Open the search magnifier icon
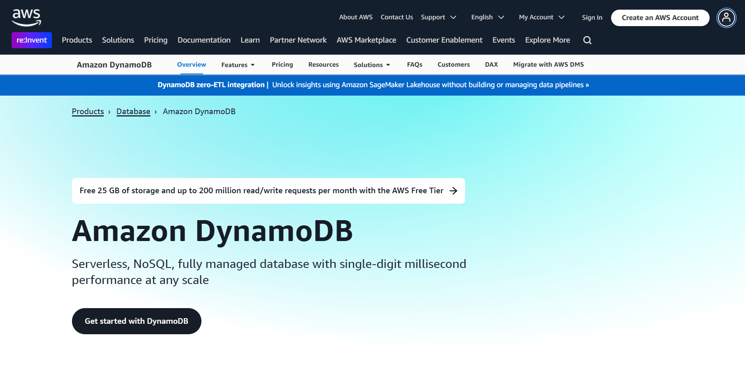This screenshot has height=374, width=745. click(x=587, y=40)
